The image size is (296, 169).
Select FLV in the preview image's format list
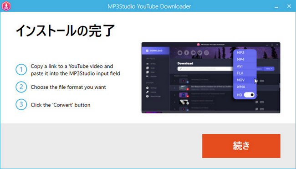coord(245,73)
